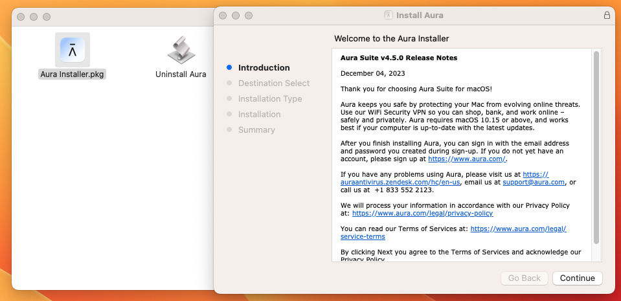Click the release notes vertical scrollbar
This screenshot has width=621, height=301.
(596, 148)
